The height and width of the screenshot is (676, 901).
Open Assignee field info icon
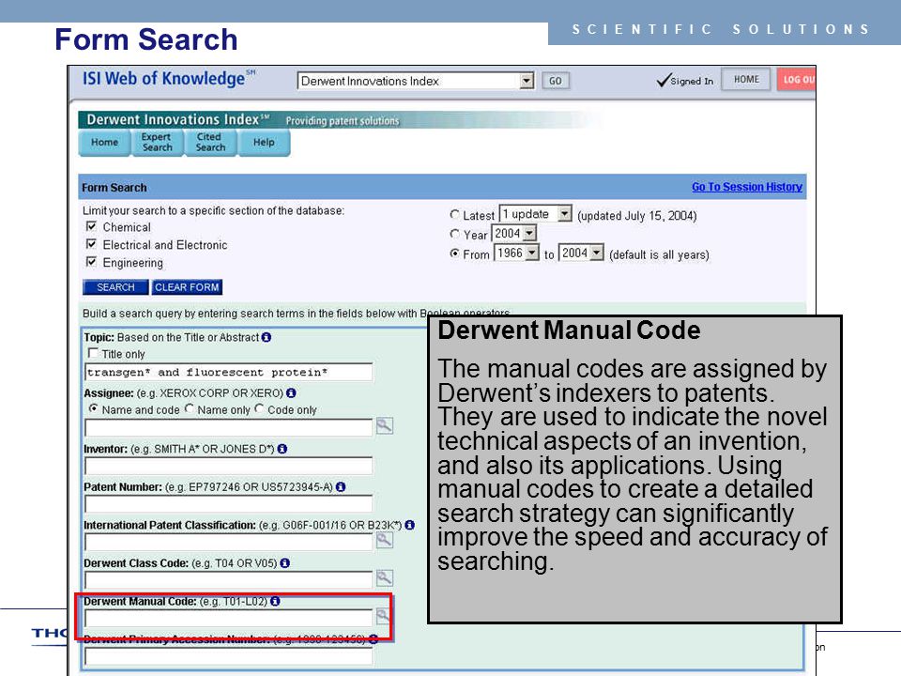291,393
